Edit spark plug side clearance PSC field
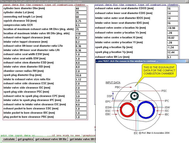This screenshot has height=143, width=189. (x=81, y=92)
